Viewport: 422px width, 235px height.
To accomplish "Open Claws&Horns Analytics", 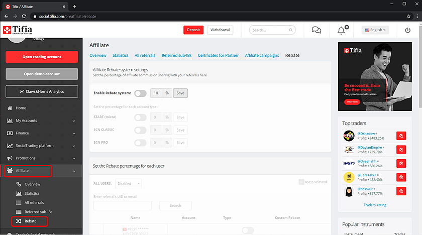I will click(x=42, y=91).
